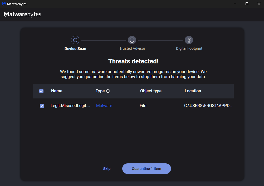Click the Threats detected! heading
This screenshot has width=264, height=186.
point(133,61)
